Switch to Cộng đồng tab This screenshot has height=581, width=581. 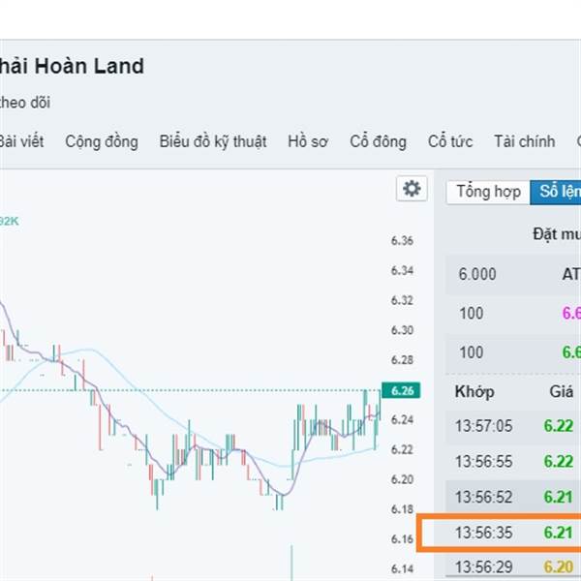click(102, 142)
